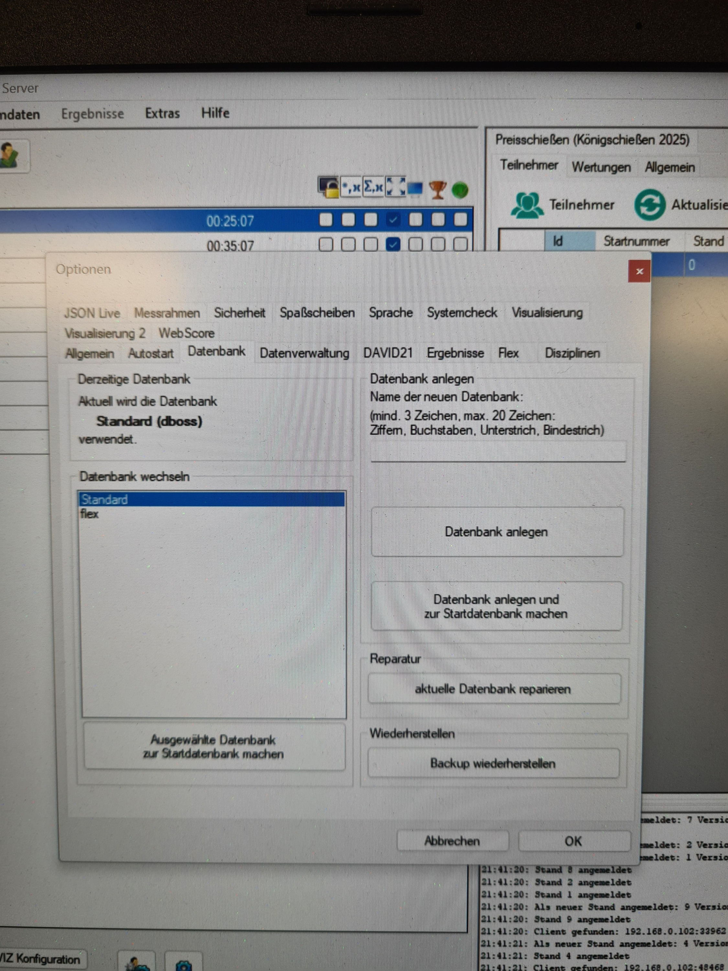Check last checkbox in the 00:35:07 row
The width and height of the screenshot is (728, 971).
[x=460, y=244]
